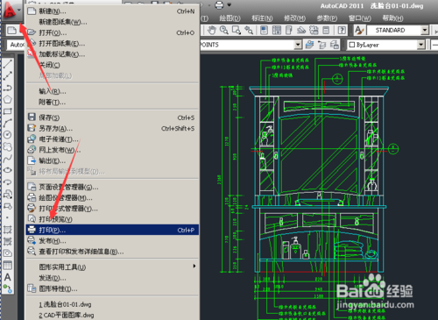Image resolution: width=438 pixels, height=320 pixels.
Task: Select the Revision Cloud tool
Action: pos(8,146)
